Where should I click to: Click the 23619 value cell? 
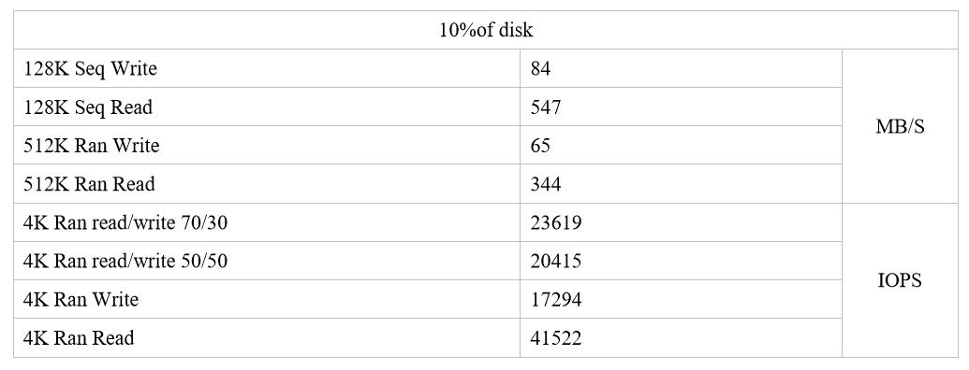[681, 222]
